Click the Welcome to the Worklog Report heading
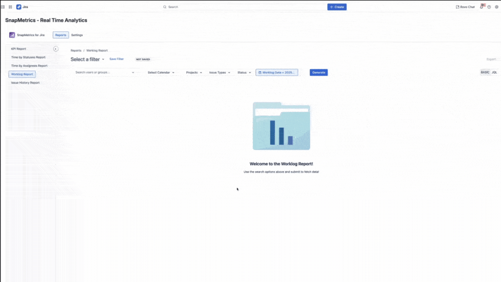The width and height of the screenshot is (501, 282). [281, 164]
